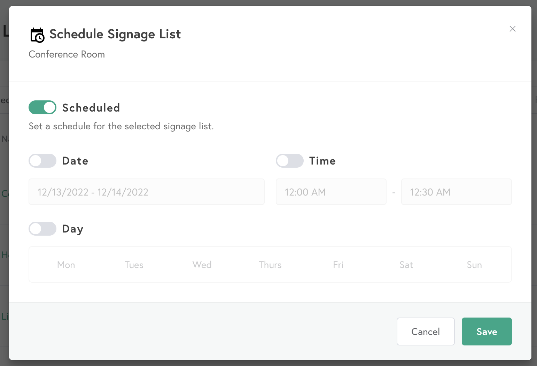This screenshot has width=537, height=366.
Task: Enable the Day toggle
Action: point(42,229)
